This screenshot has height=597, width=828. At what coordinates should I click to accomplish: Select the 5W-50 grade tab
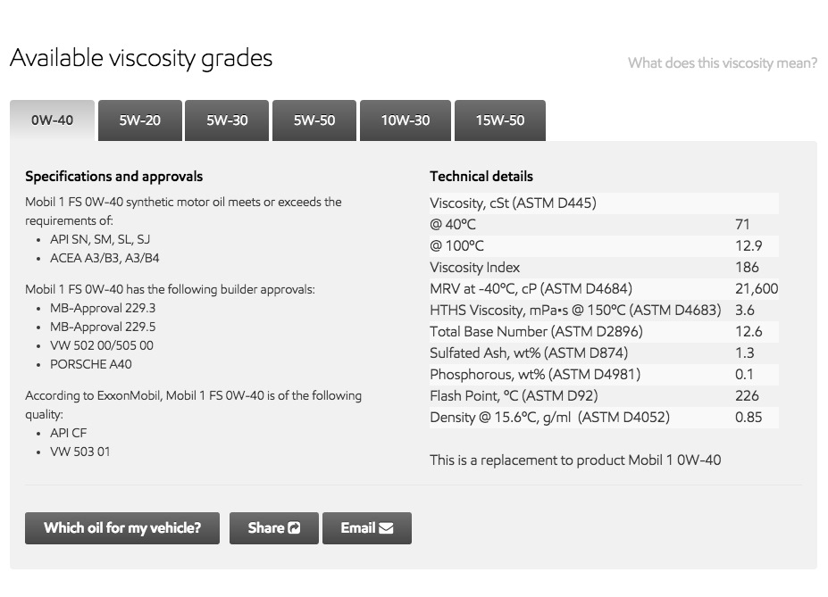click(314, 120)
